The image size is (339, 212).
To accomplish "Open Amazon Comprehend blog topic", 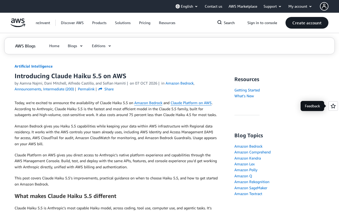I will 252,152.
